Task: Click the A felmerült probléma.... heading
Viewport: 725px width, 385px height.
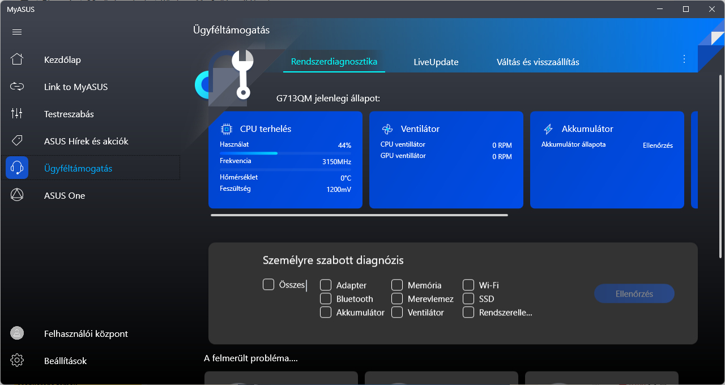Action: pyautogui.click(x=251, y=358)
